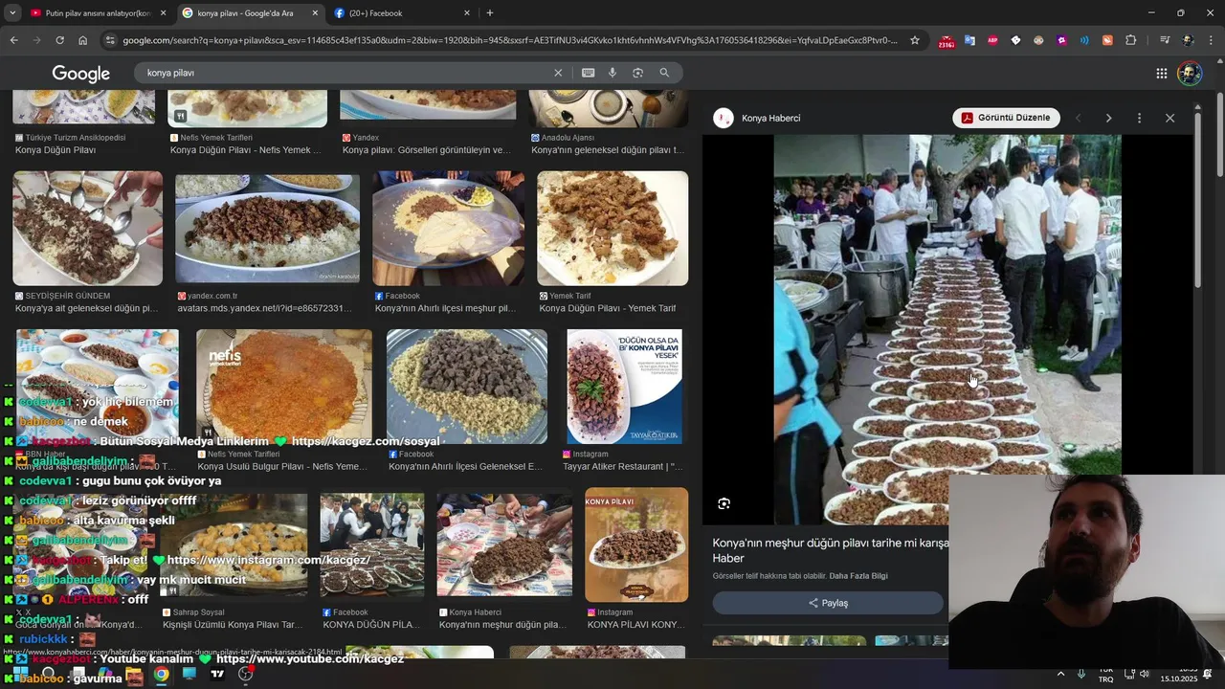Close the Facebook tab
Viewport: 1225px width, 689px height.
click(467, 13)
